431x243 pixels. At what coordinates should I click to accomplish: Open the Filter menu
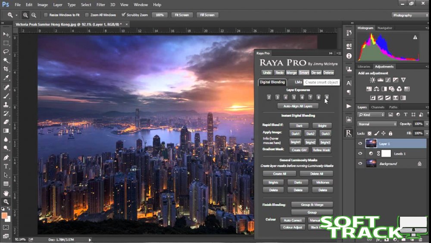click(x=100, y=5)
